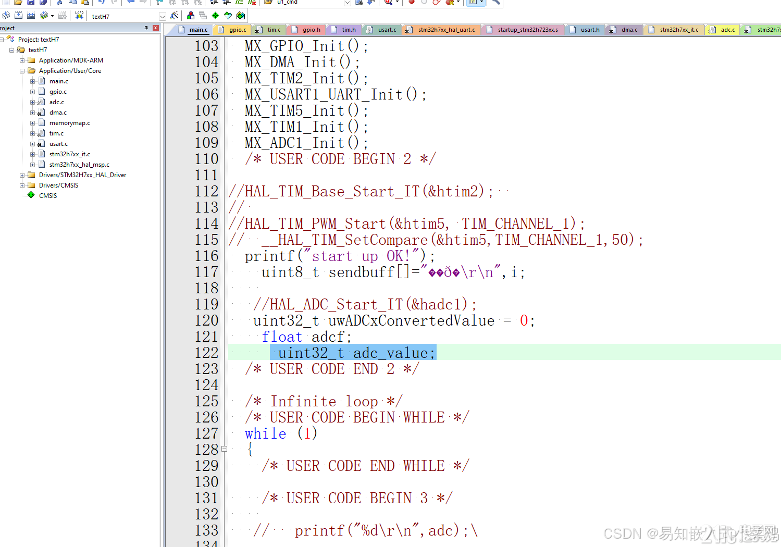Click the highlighted 'uint32_t adc_value;' line
The width and height of the screenshot is (781, 547).
click(353, 353)
